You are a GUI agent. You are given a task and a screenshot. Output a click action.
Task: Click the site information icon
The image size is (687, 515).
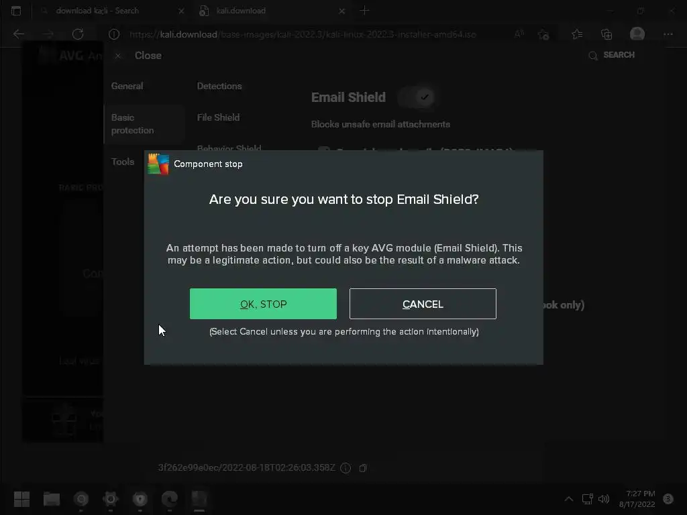point(114,34)
